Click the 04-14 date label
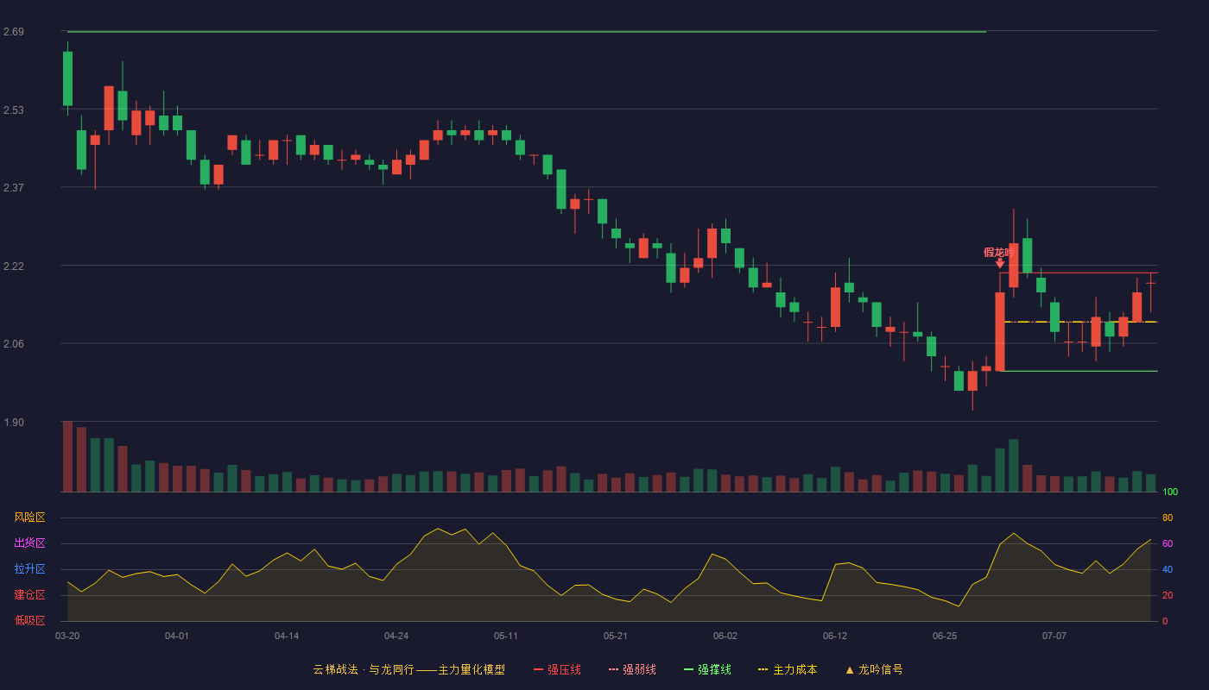The image size is (1209, 690). 287,636
